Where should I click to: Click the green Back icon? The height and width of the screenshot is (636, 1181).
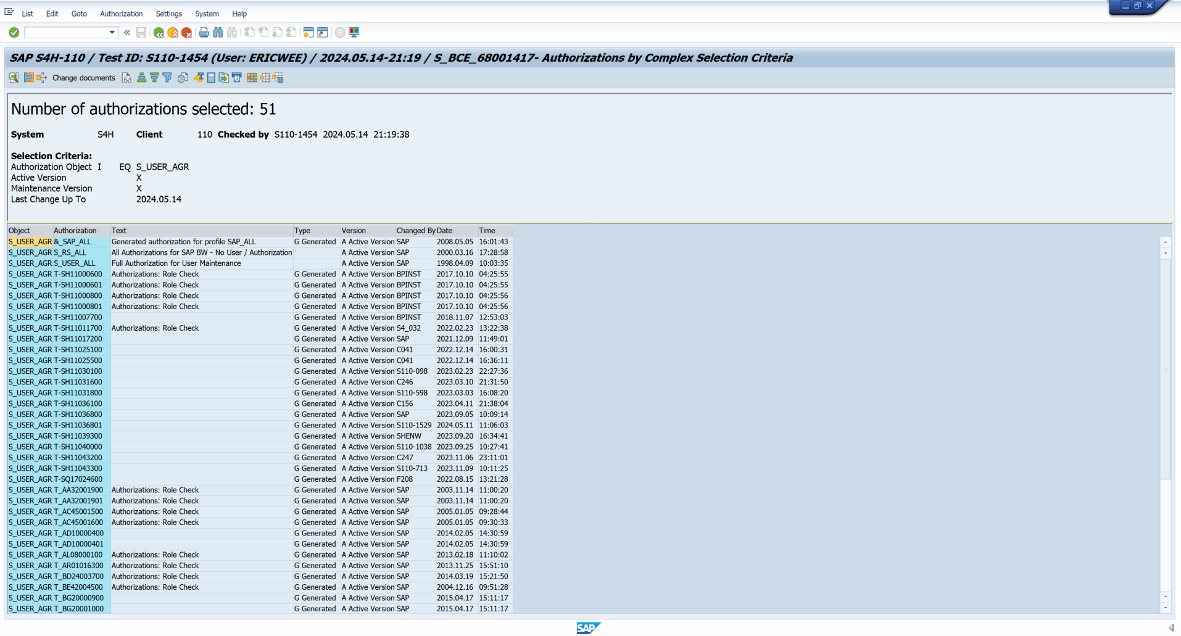(x=159, y=33)
